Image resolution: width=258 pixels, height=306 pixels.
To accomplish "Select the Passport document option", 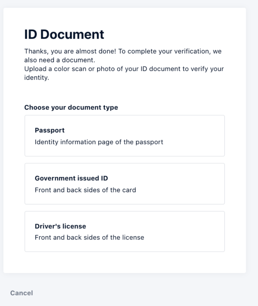I will [x=125, y=136].
